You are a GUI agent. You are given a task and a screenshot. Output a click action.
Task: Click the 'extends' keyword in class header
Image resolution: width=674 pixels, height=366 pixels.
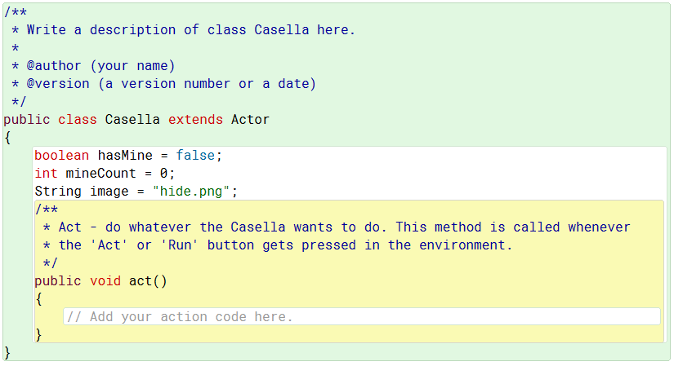pyautogui.click(x=195, y=120)
